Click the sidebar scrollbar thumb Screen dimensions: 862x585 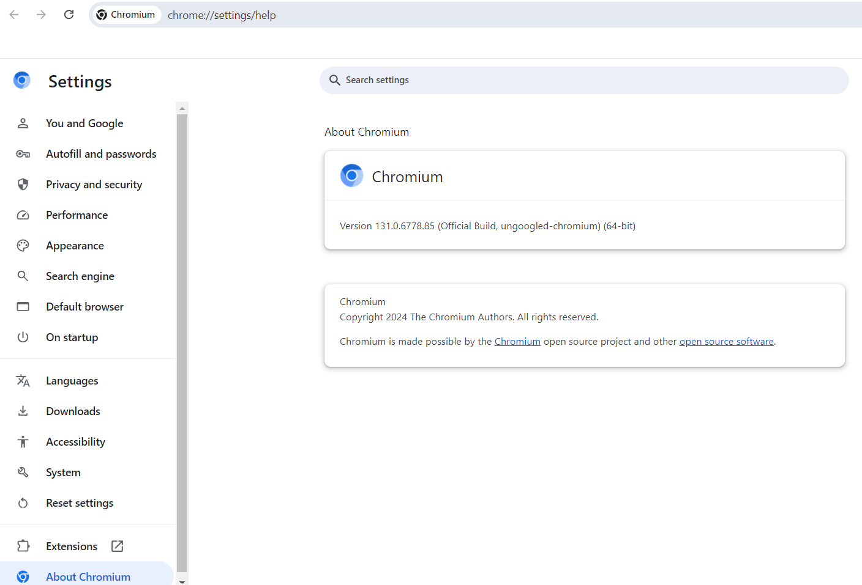(182, 343)
